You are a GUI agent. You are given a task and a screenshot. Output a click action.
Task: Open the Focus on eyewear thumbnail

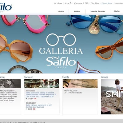(x=42, y=84)
